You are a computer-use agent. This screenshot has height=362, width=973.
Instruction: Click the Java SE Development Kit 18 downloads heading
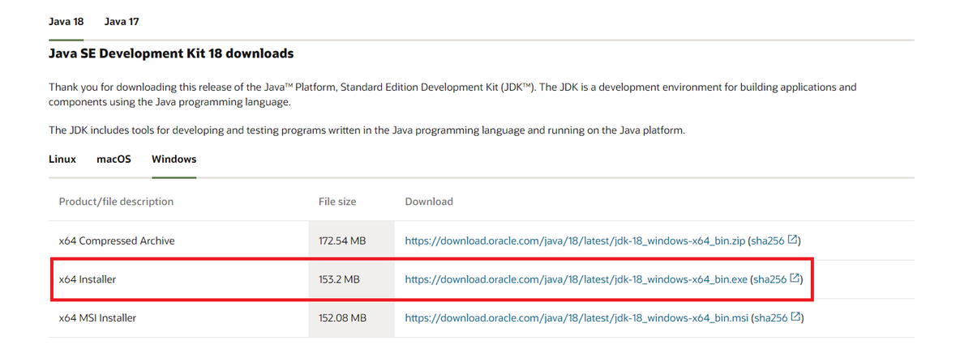point(171,53)
